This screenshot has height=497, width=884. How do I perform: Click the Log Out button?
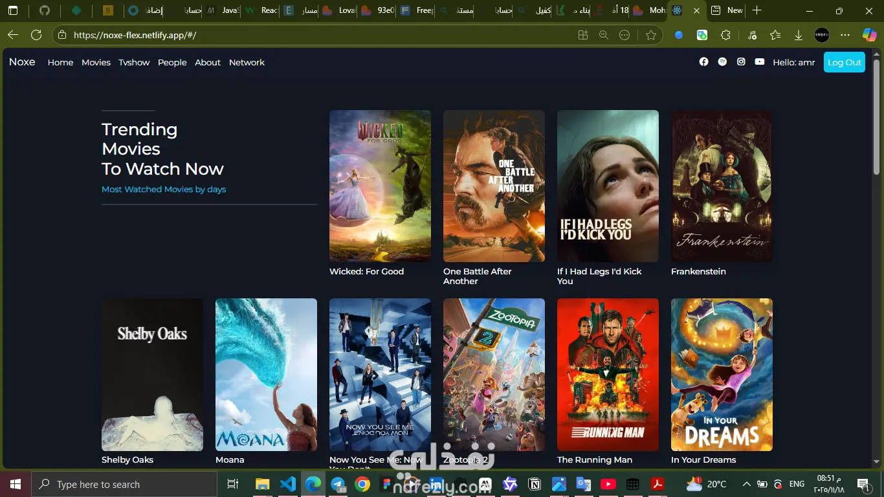point(845,62)
